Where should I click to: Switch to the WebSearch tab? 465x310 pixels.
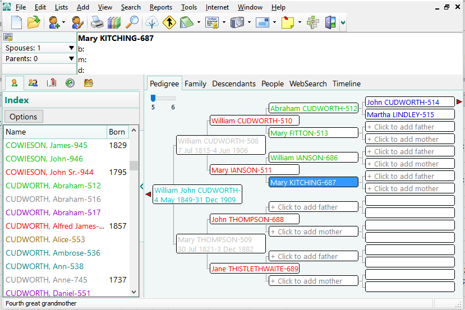click(308, 84)
